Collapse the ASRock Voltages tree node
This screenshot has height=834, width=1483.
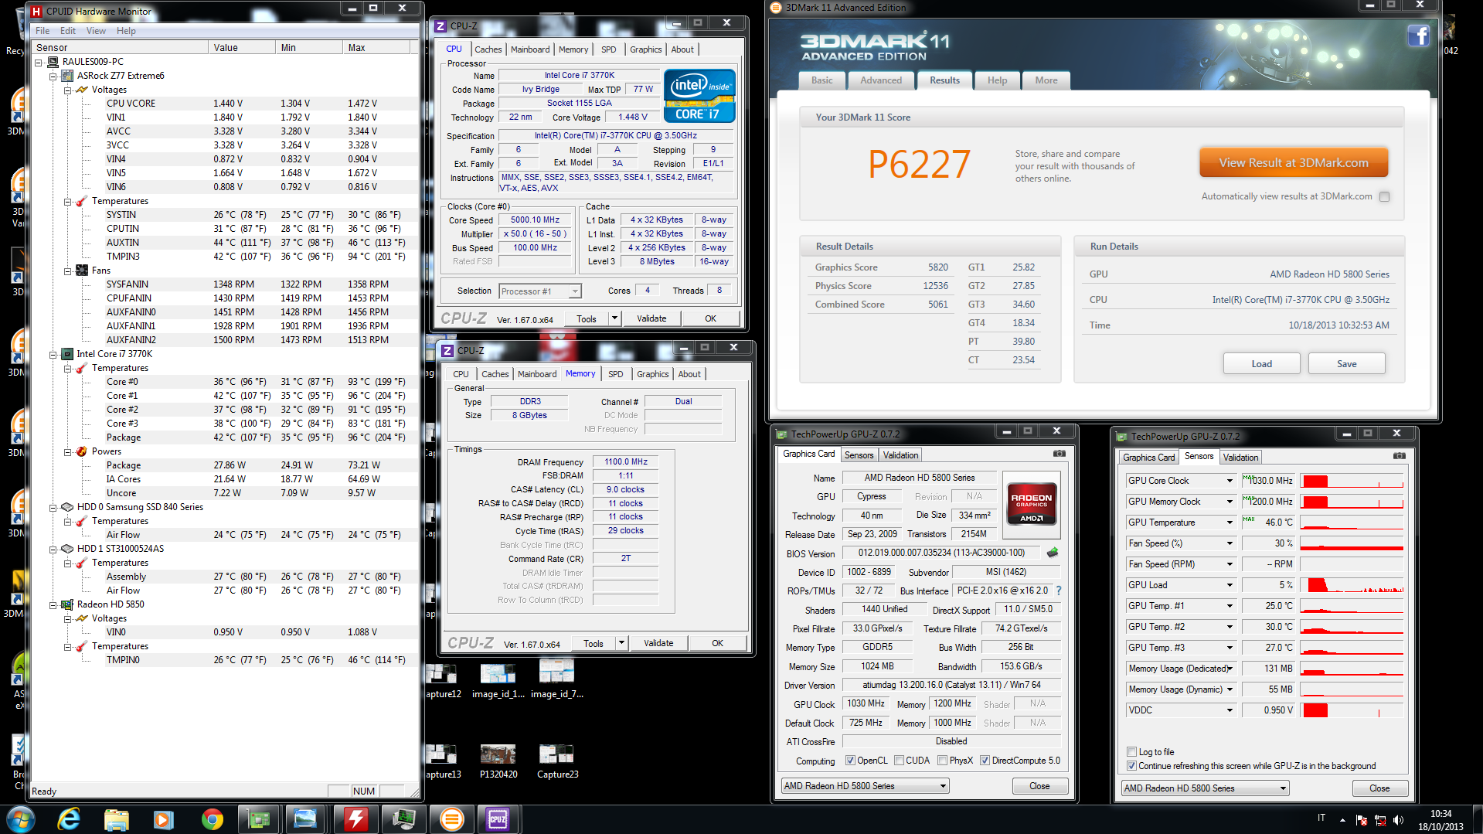67,90
